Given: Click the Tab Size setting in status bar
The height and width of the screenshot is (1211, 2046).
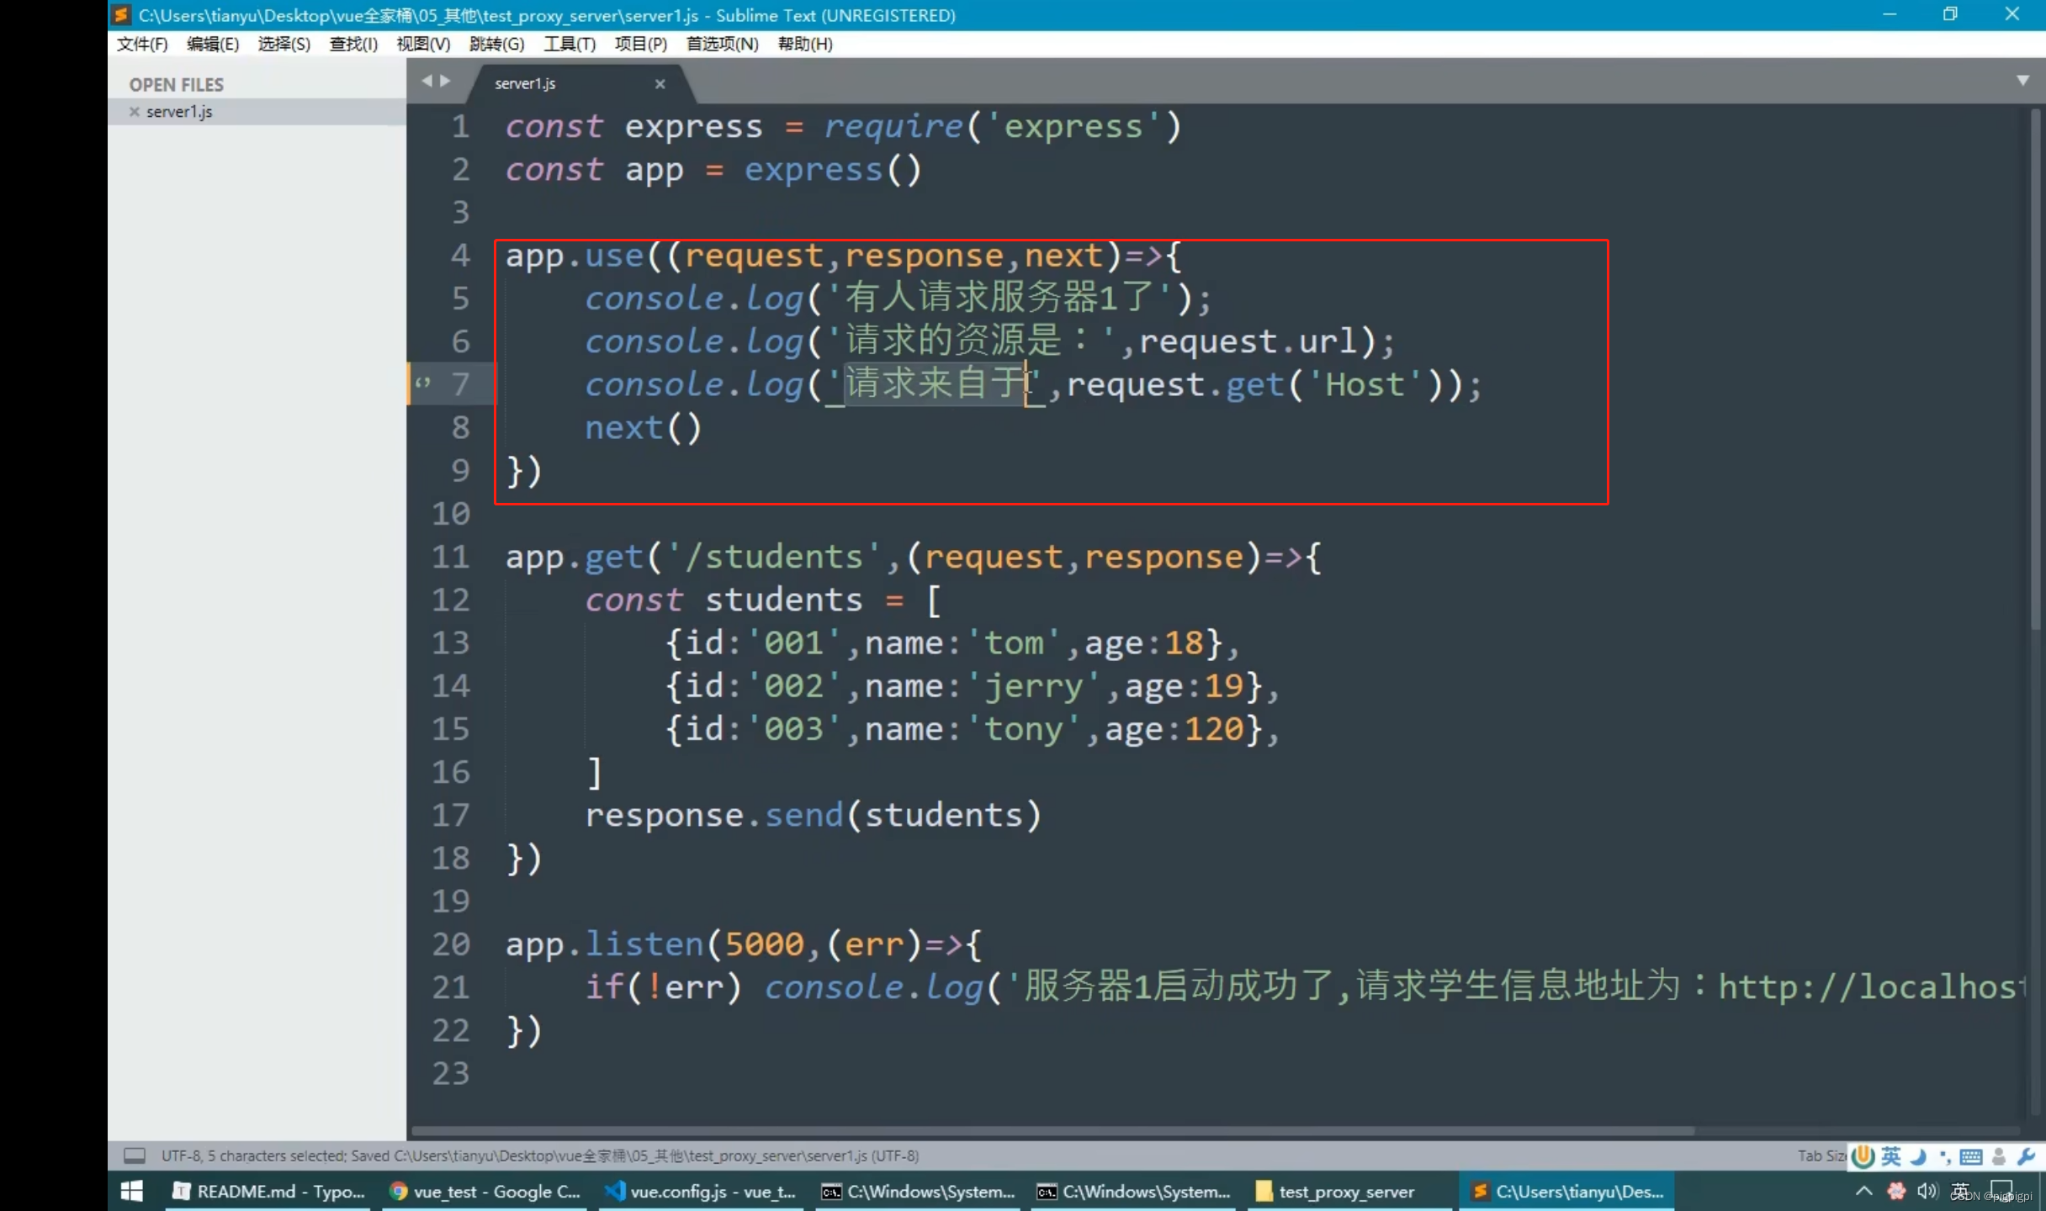Looking at the screenshot, I should coord(1821,1155).
